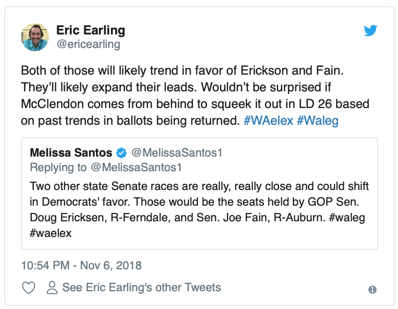This screenshot has height=309, width=398.
Task: Click #waleg hashtag in quoted tweet
Action: (x=347, y=218)
